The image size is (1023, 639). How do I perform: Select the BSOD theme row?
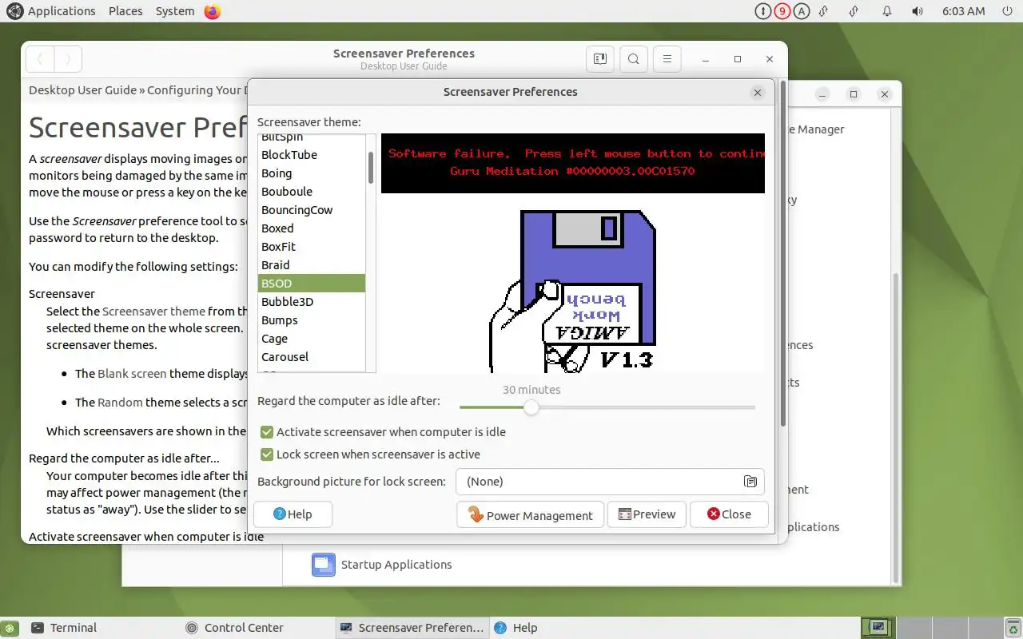pyautogui.click(x=312, y=284)
